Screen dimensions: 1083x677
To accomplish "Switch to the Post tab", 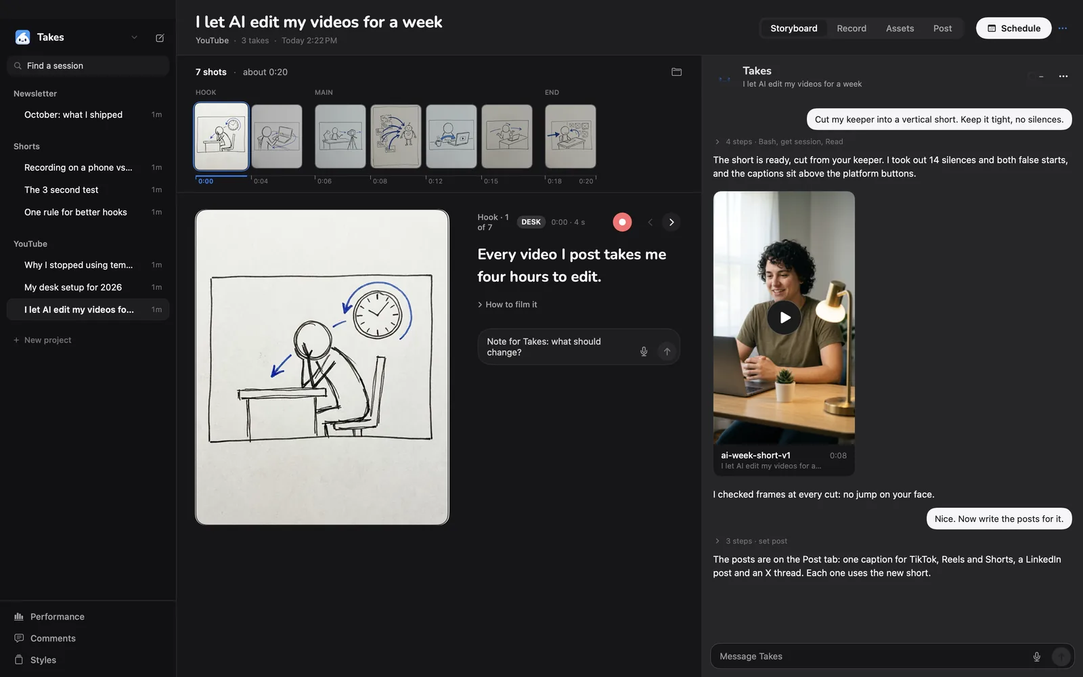I will click(942, 28).
